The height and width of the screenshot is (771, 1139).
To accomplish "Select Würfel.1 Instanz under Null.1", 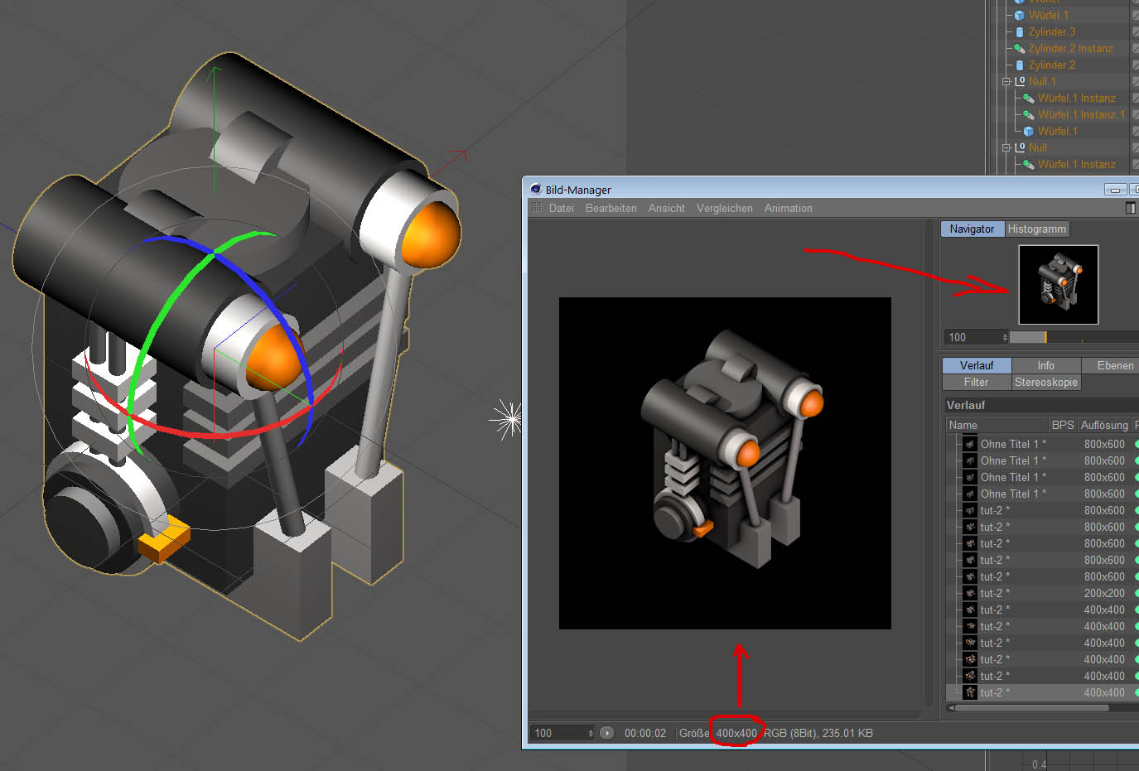I will [1076, 98].
